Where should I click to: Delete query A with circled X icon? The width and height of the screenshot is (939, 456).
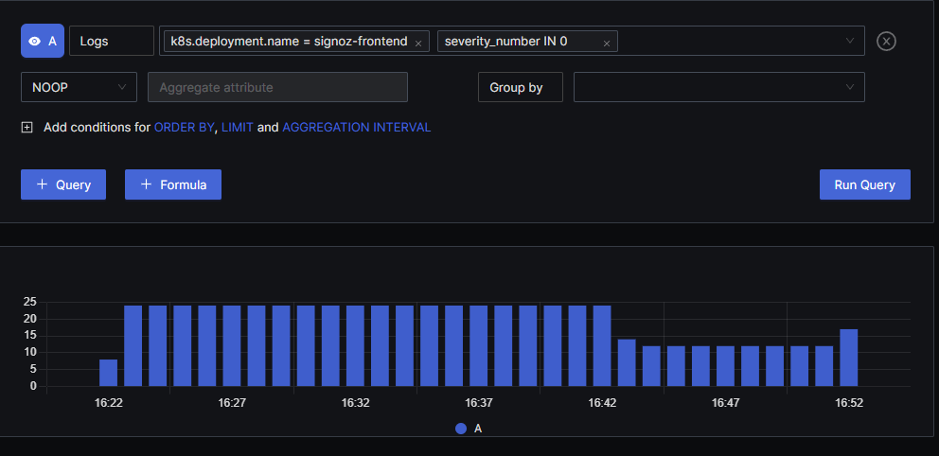click(886, 42)
